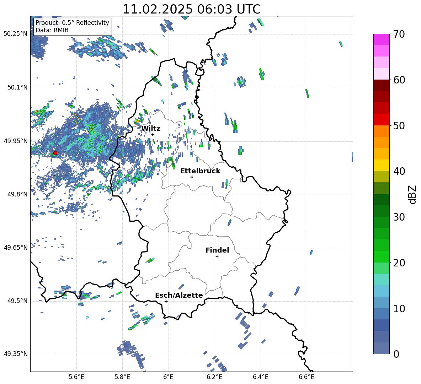Click the 'Wiltz' city label
The height and width of the screenshot is (384, 421).
(x=151, y=129)
